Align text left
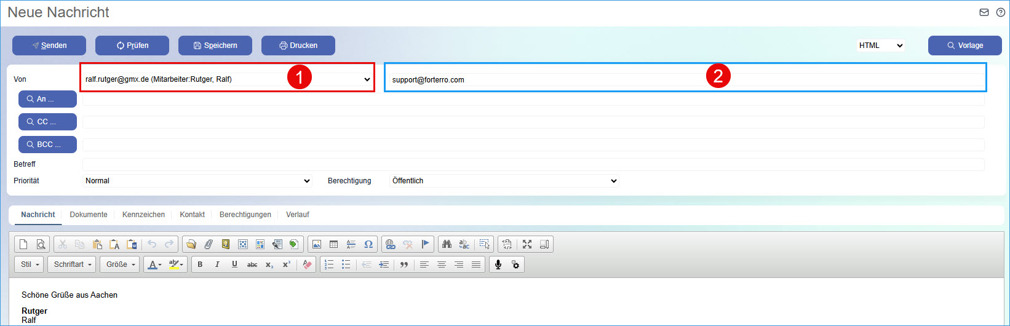The image size is (1010, 326). coord(424,264)
